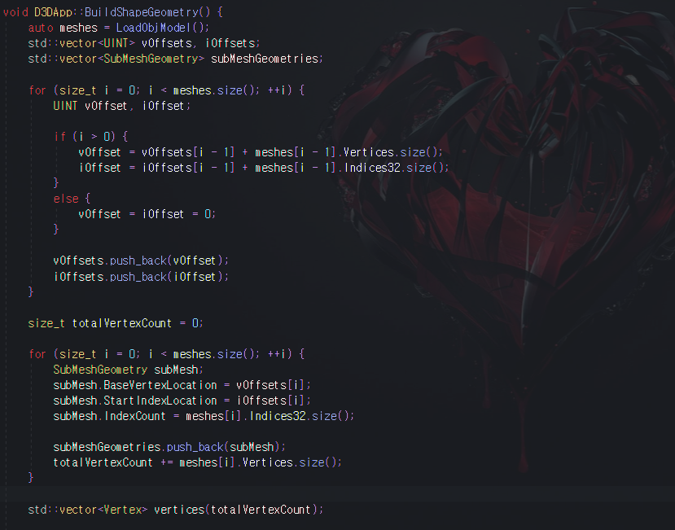The image size is (675, 530).
Task: Click the 'SubMeshGeometry subMesh;' declaration
Action: coord(128,370)
